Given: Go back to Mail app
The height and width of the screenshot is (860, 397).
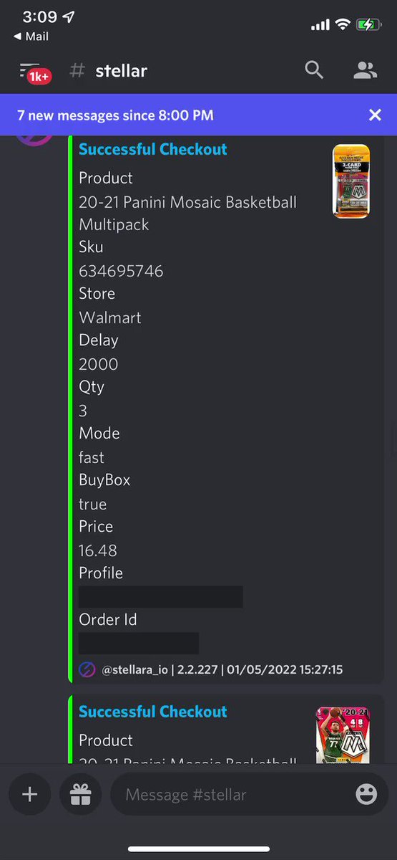Looking at the screenshot, I should tap(31, 37).
